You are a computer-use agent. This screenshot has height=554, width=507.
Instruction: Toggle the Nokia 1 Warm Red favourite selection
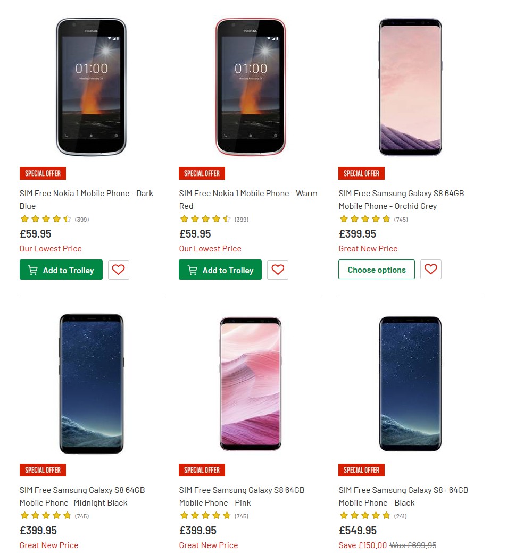coord(278,270)
